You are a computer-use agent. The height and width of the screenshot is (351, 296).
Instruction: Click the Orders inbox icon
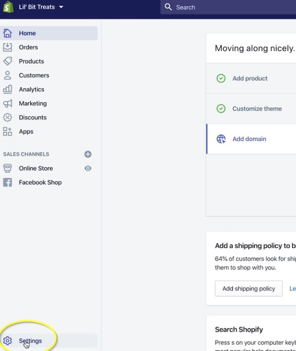[x=7, y=47]
